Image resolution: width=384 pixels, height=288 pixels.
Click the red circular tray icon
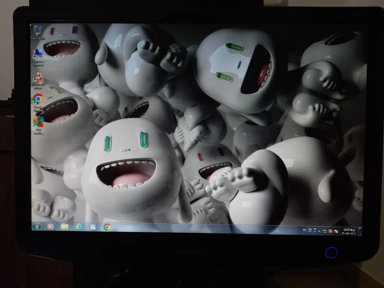[330, 231]
